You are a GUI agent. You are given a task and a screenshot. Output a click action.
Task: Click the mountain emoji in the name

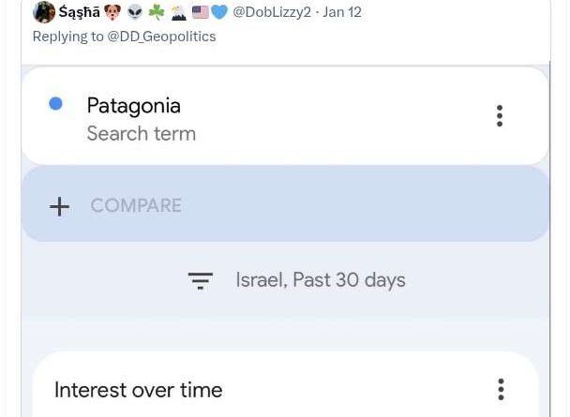tap(178, 12)
